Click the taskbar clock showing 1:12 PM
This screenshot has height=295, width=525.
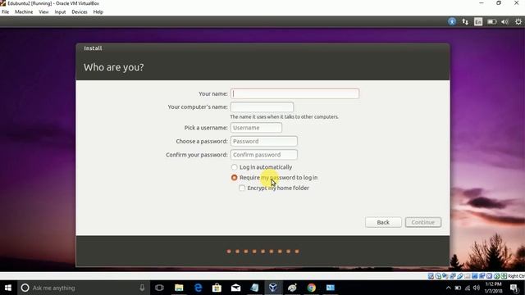(x=494, y=288)
